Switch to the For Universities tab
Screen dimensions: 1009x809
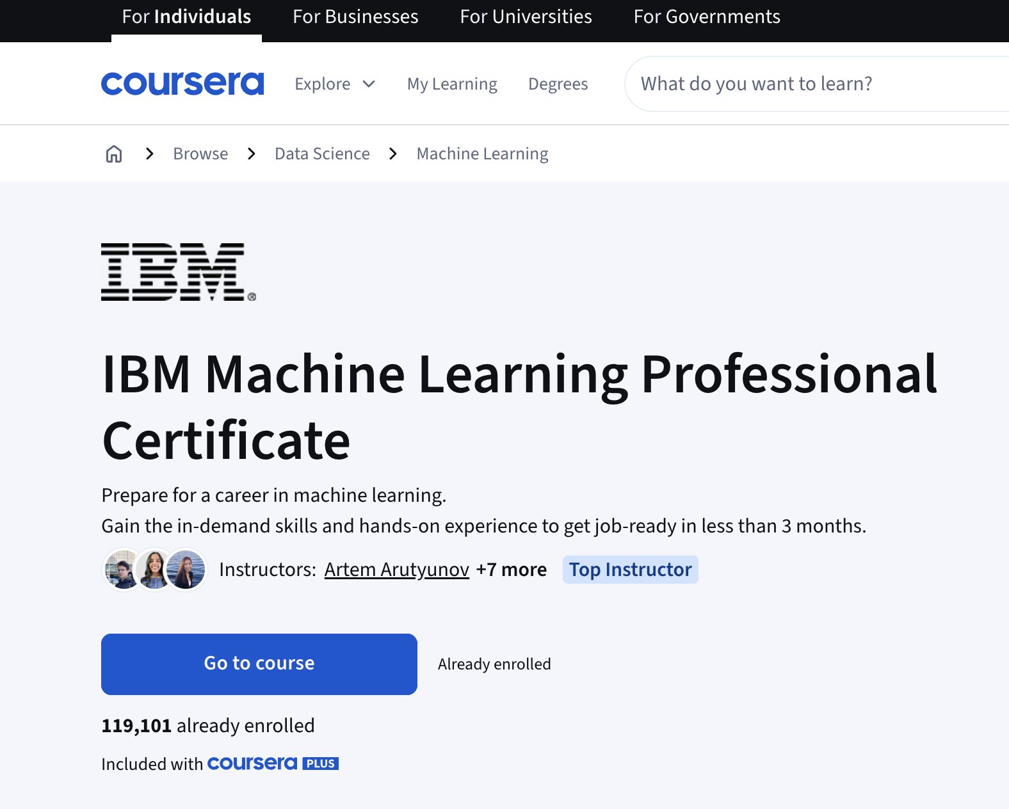tap(526, 17)
